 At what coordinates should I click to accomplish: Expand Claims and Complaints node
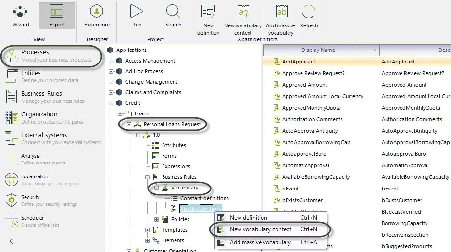pos(111,93)
